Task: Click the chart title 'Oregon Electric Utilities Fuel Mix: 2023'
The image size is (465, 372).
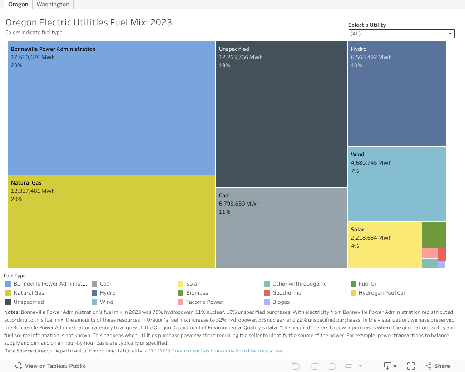Action: pos(89,23)
